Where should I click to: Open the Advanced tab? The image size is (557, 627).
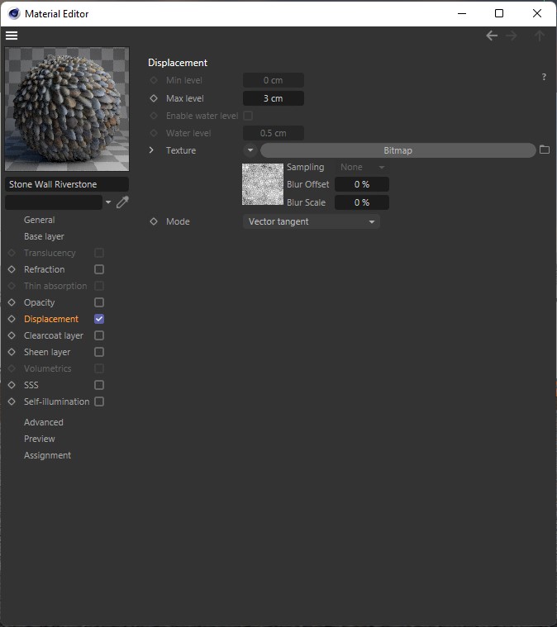44,422
